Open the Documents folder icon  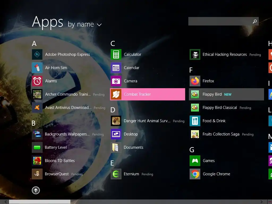pyautogui.click(x=116, y=147)
